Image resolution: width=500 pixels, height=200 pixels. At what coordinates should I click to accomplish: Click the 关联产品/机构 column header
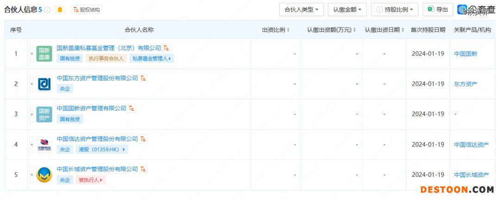pyautogui.click(x=472, y=30)
